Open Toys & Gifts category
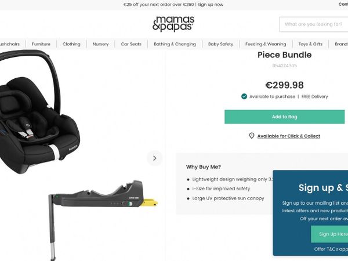This screenshot has height=261, width=348. click(310, 44)
